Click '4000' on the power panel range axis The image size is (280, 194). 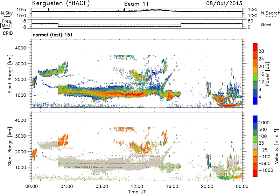[20, 48]
